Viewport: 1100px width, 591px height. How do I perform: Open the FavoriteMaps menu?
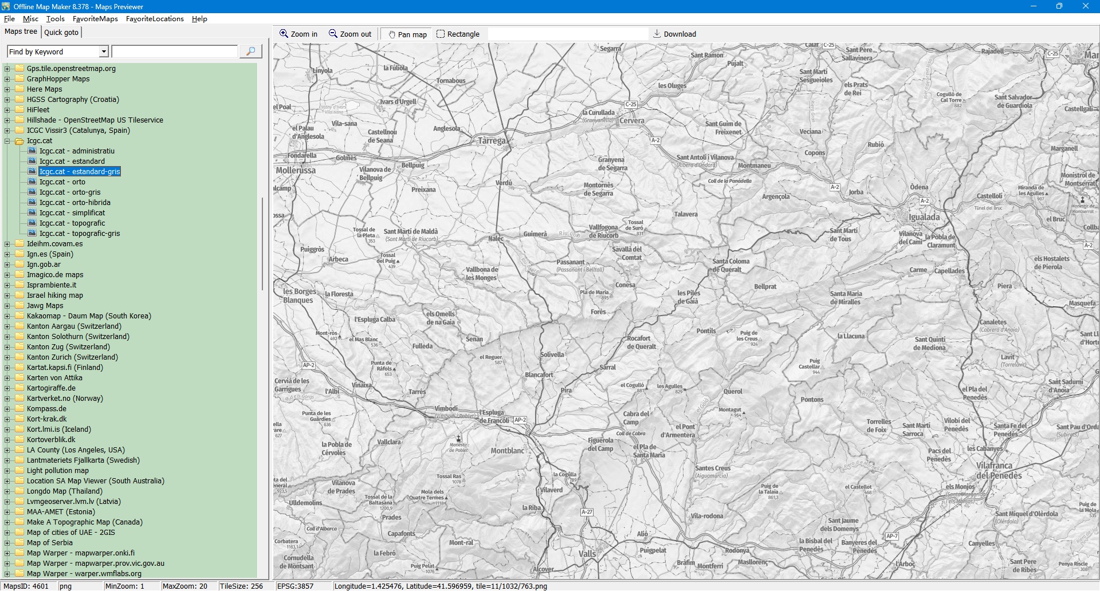[95, 19]
